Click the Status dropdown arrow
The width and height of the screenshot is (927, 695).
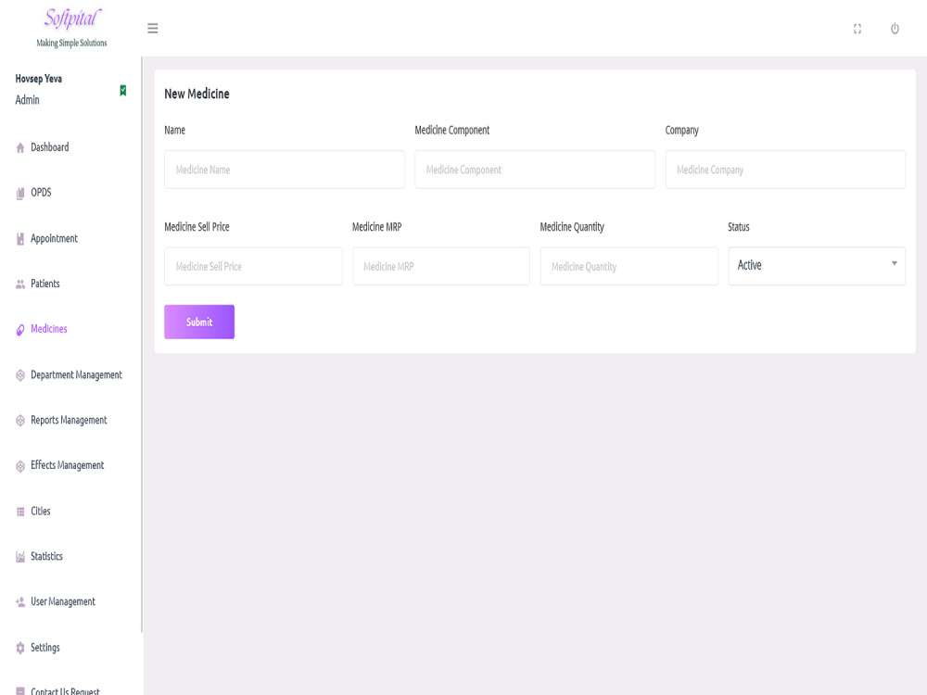[894, 263]
